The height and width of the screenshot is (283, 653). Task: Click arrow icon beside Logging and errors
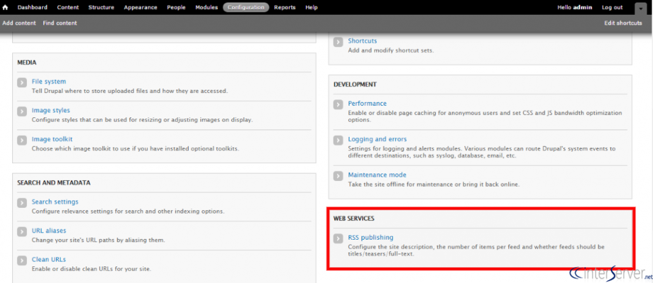(338, 140)
